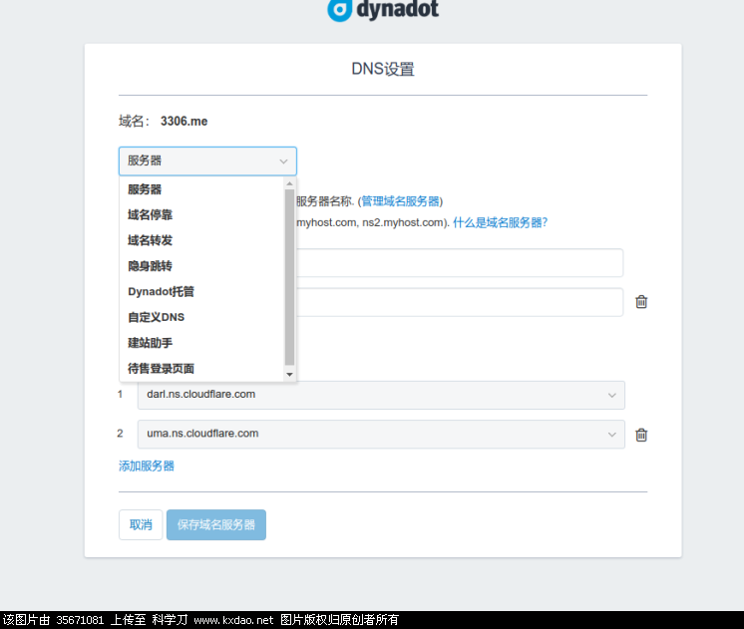Select 待售登录页面 option
Image resolution: width=744 pixels, height=629 pixels.
[x=201, y=369]
